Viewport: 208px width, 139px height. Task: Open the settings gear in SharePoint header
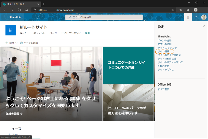[x=188, y=17]
